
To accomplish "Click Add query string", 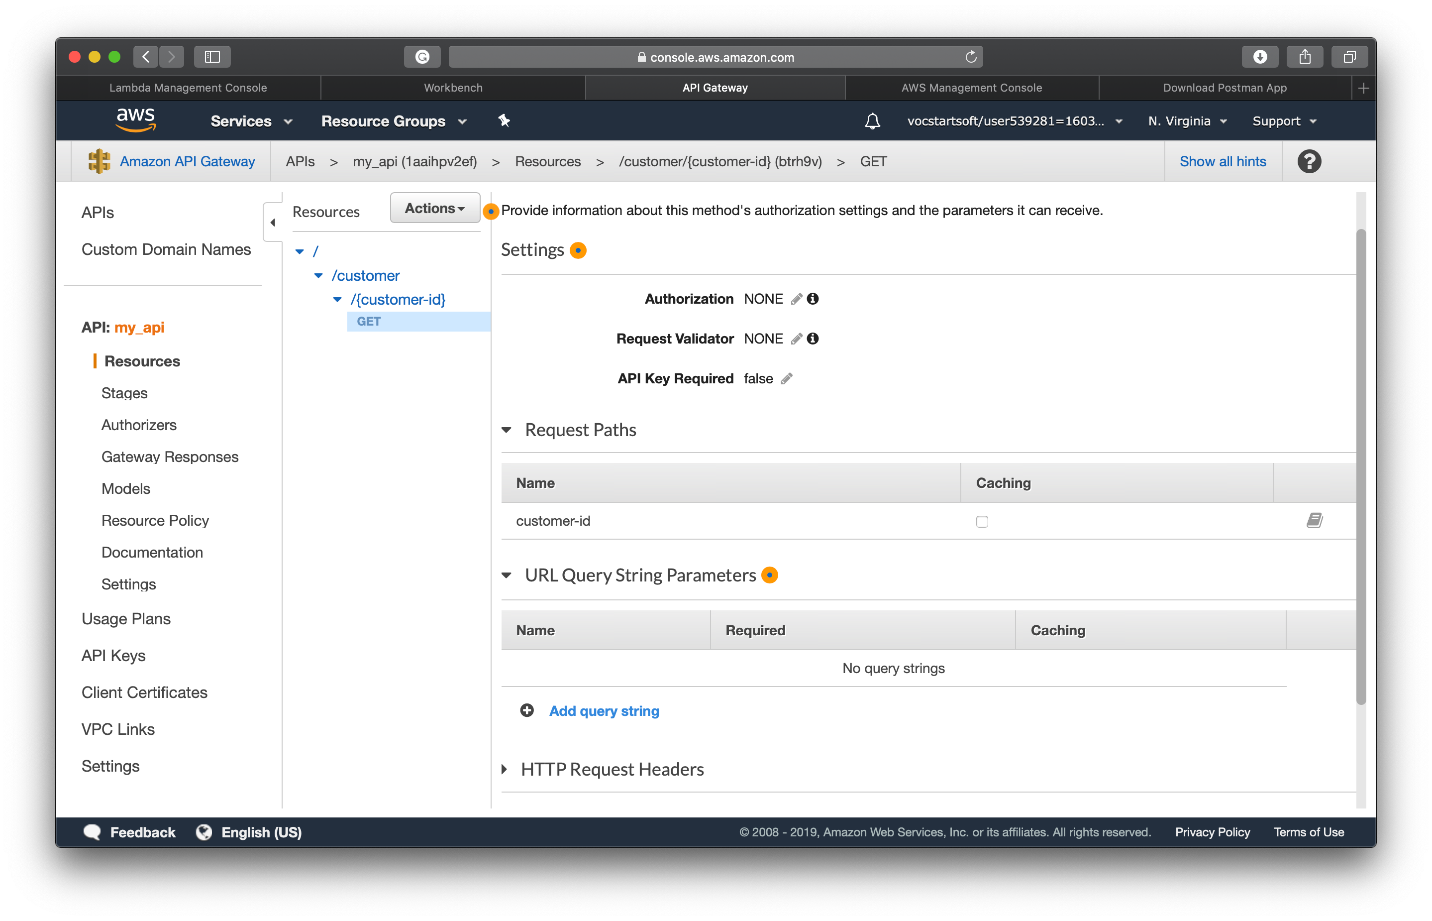I will pyautogui.click(x=604, y=710).
